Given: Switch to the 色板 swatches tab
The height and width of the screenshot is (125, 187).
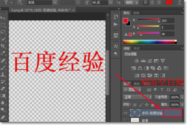Looking at the screenshot, I should click(x=136, y=13).
